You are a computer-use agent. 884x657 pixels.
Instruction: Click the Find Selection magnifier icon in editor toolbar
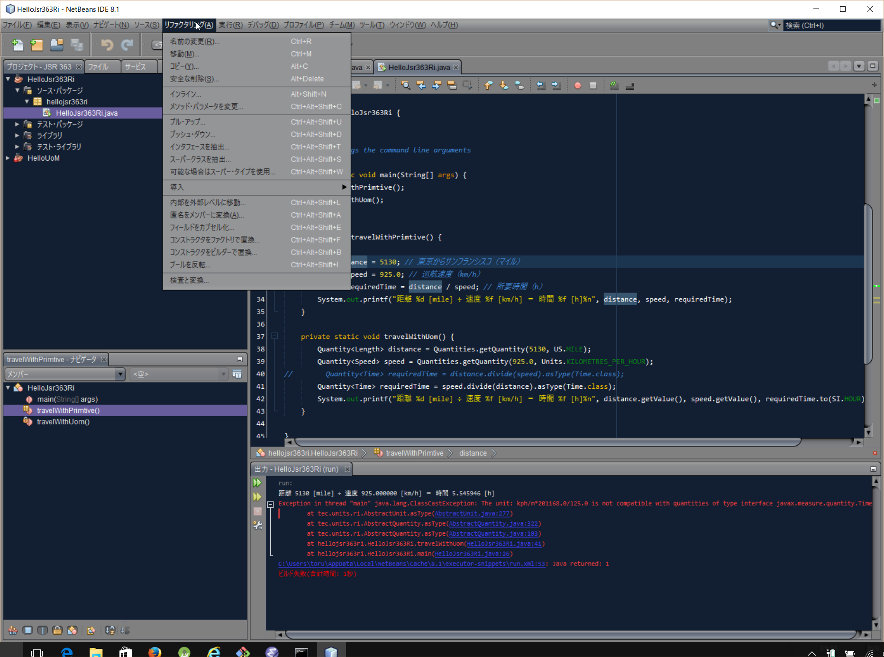coord(406,85)
